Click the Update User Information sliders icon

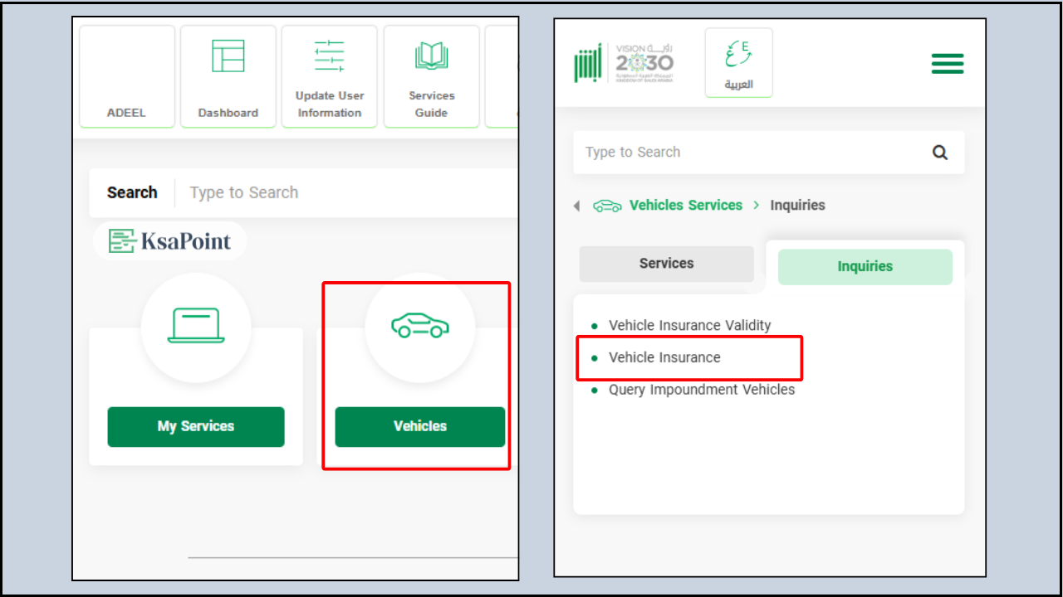pyautogui.click(x=330, y=56)
